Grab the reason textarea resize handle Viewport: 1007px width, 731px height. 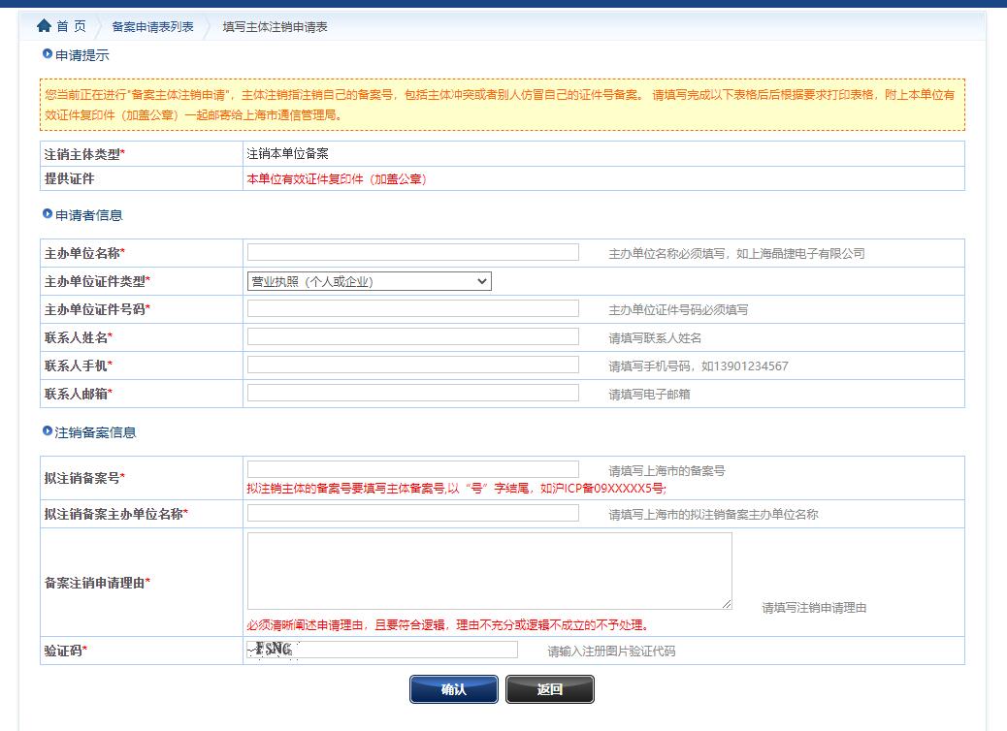click(727, 604)
